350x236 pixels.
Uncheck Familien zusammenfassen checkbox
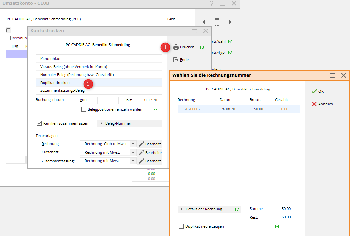pyautogui.click(x=39, y=123)
